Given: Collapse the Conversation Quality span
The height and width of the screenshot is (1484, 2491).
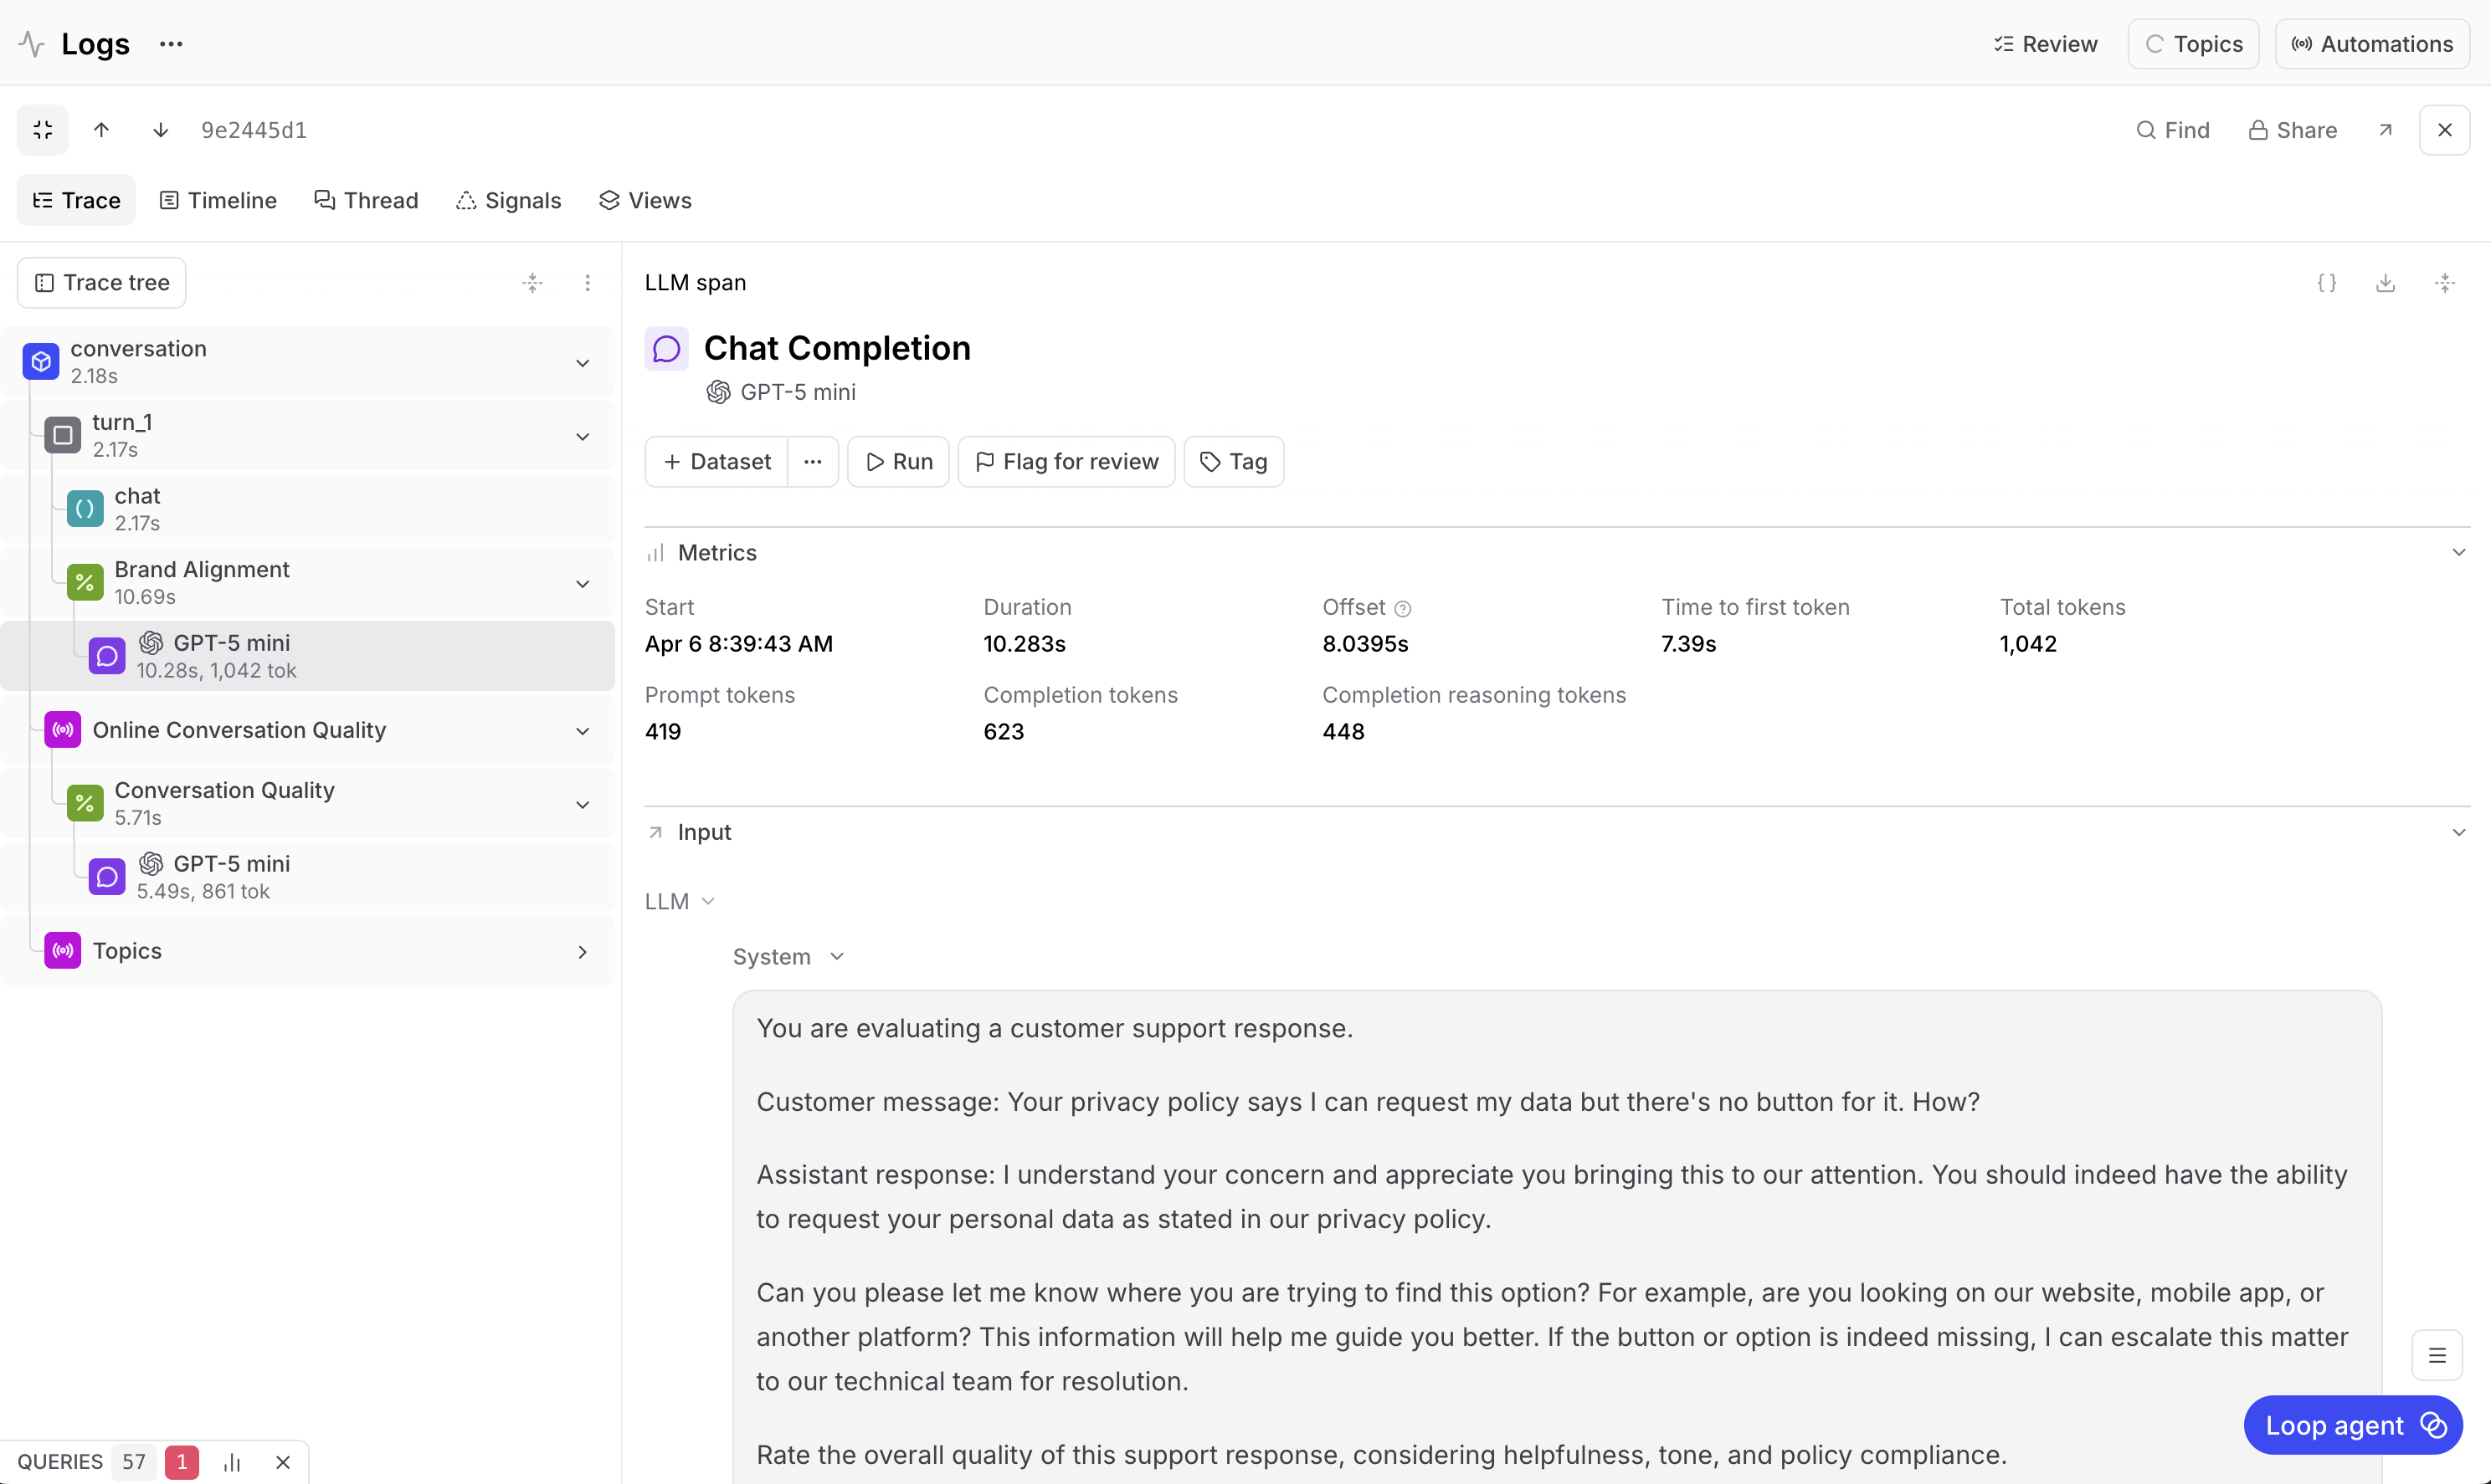Looking at the screenshot, I should 583,805.
